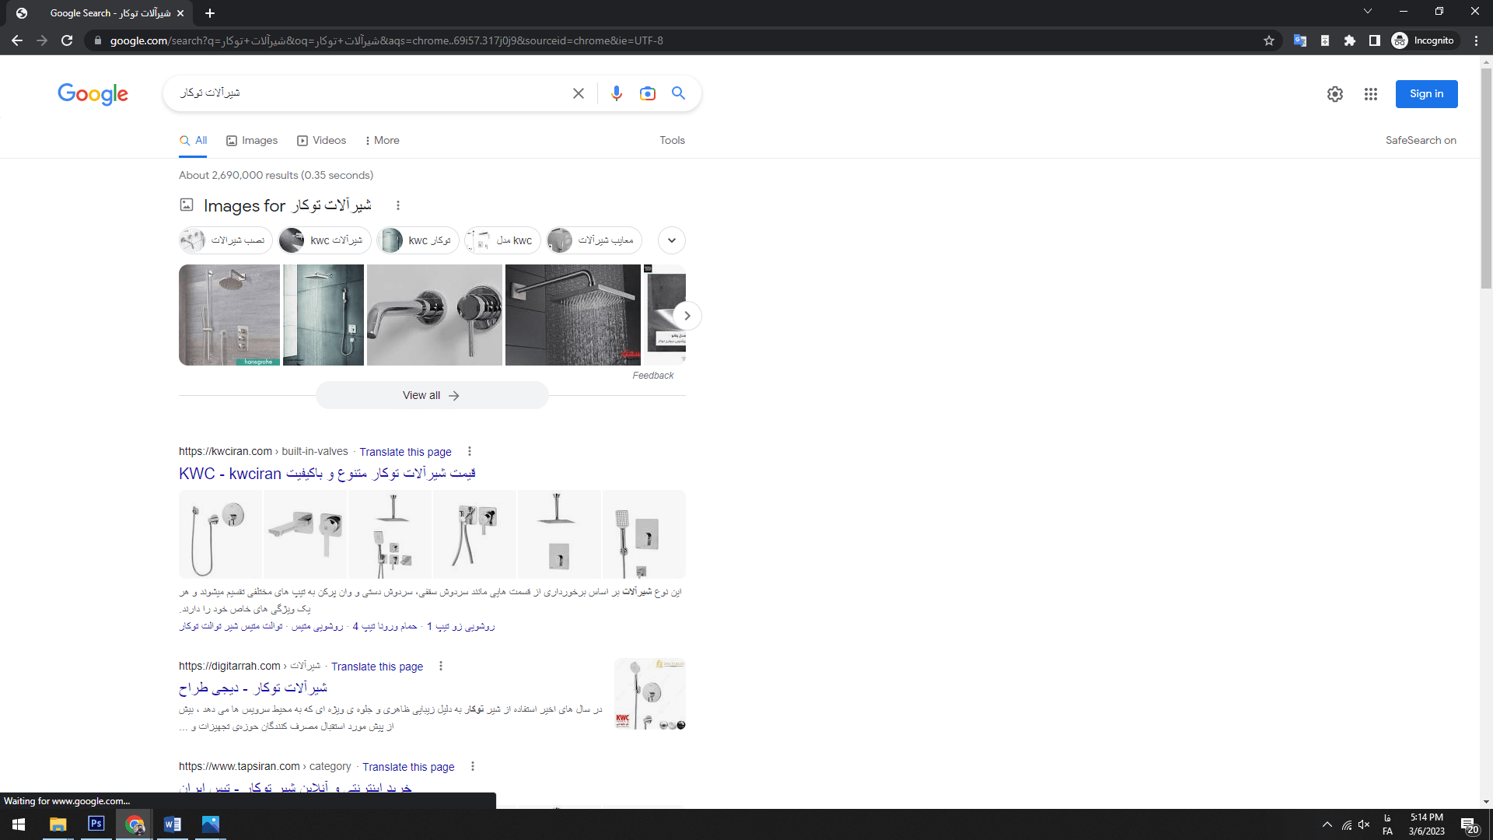Open Photoshop from the taskbar
The height and width of the screenshot is (840, 1493).
point(96,824)
